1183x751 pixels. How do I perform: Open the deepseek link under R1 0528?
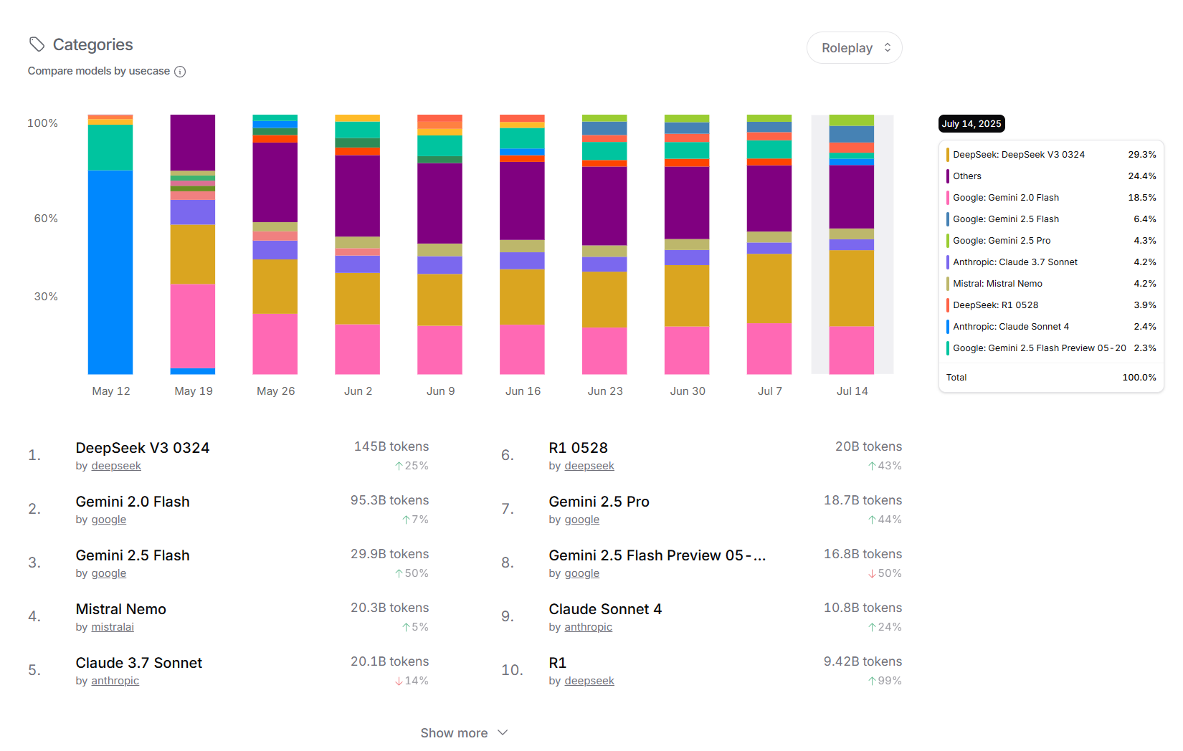[589, 466]
